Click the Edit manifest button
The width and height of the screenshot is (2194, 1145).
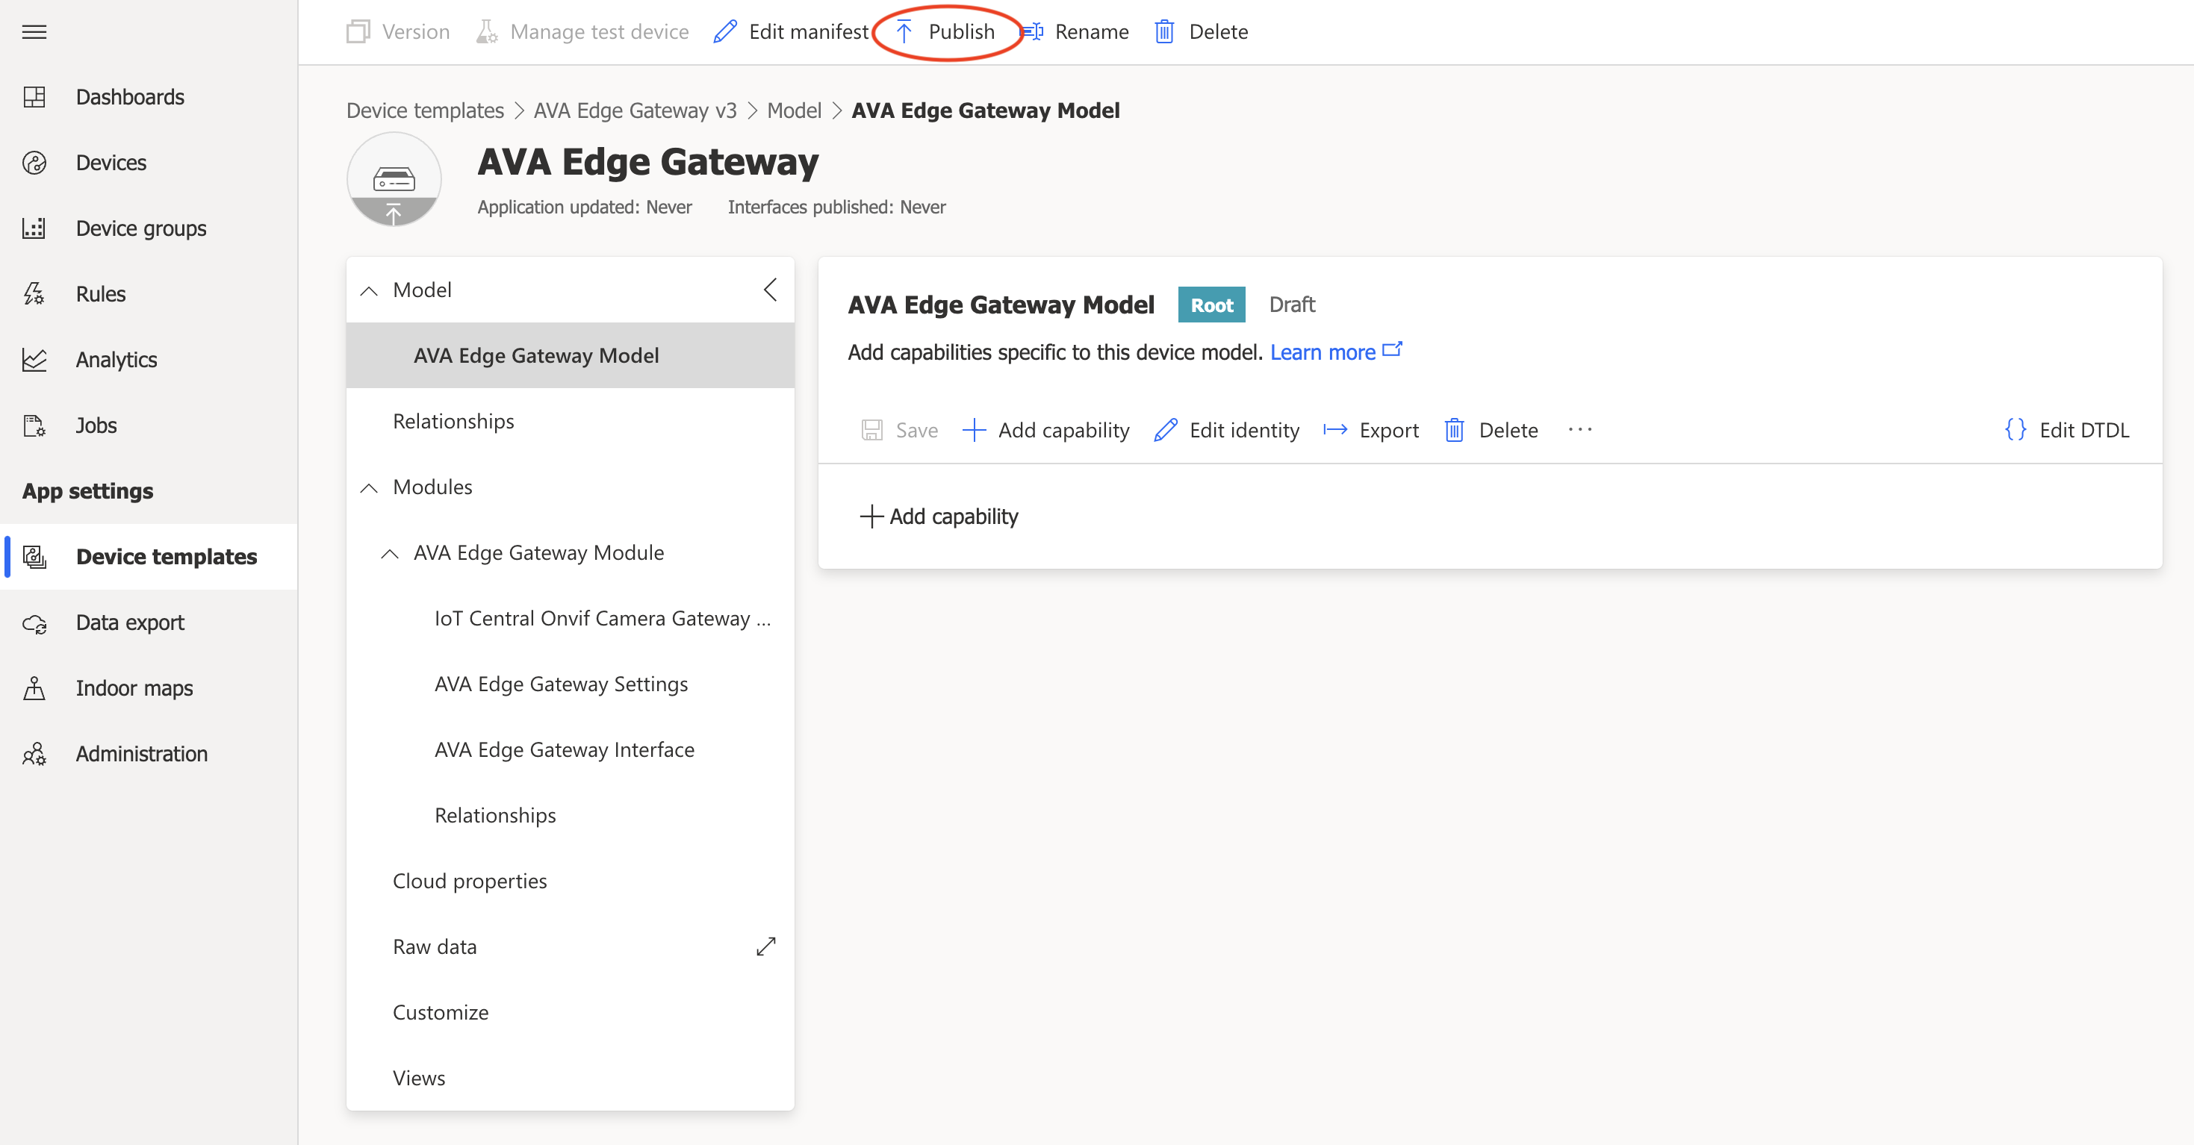[792, 32]
